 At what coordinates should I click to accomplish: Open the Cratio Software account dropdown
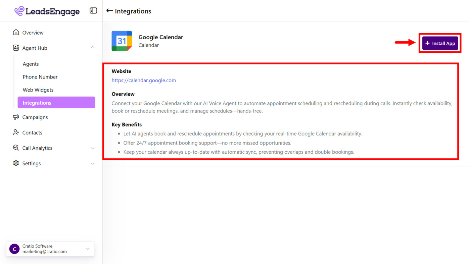point(88,249)
